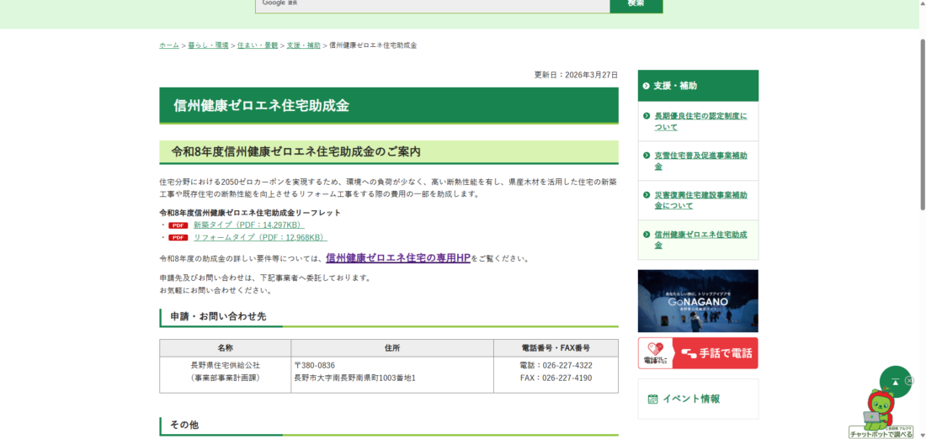
Task: Download 新築タイプ PDF leaflet link
Action: 247,225
